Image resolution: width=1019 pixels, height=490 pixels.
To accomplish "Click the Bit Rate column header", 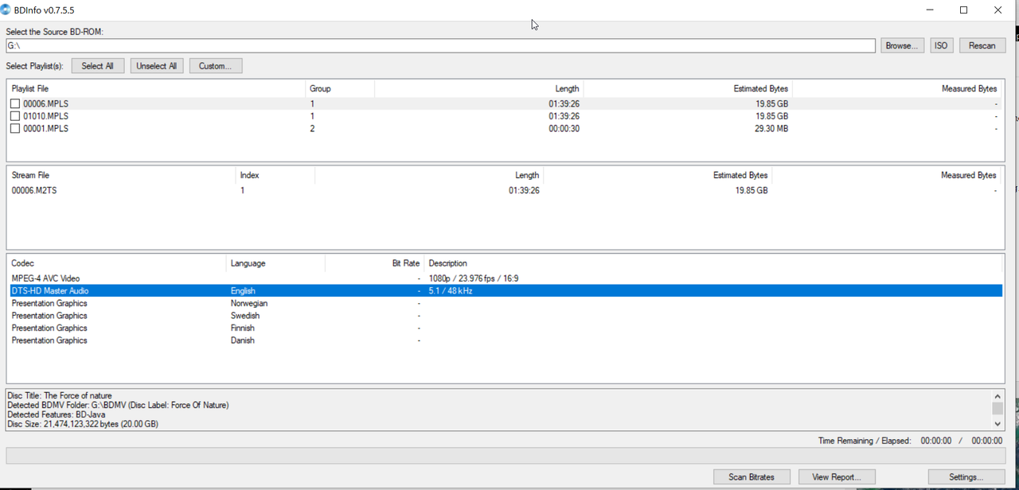I will pyautogui.click(x=374, y=263).
